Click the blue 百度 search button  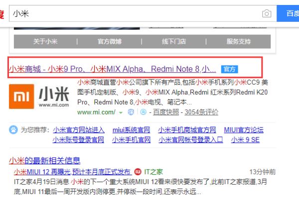(x=288, y=13)
